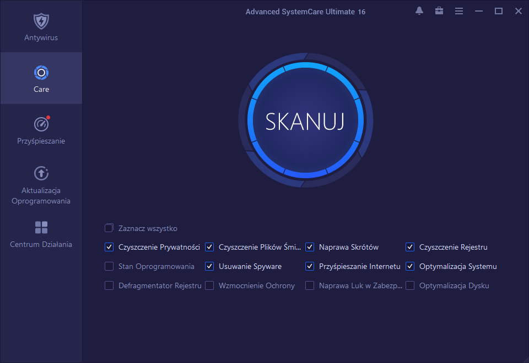Check the Zaznacz wszystko checkbox
The height and width of the screenshot is (363, 529).
click(x=109, y=228)
